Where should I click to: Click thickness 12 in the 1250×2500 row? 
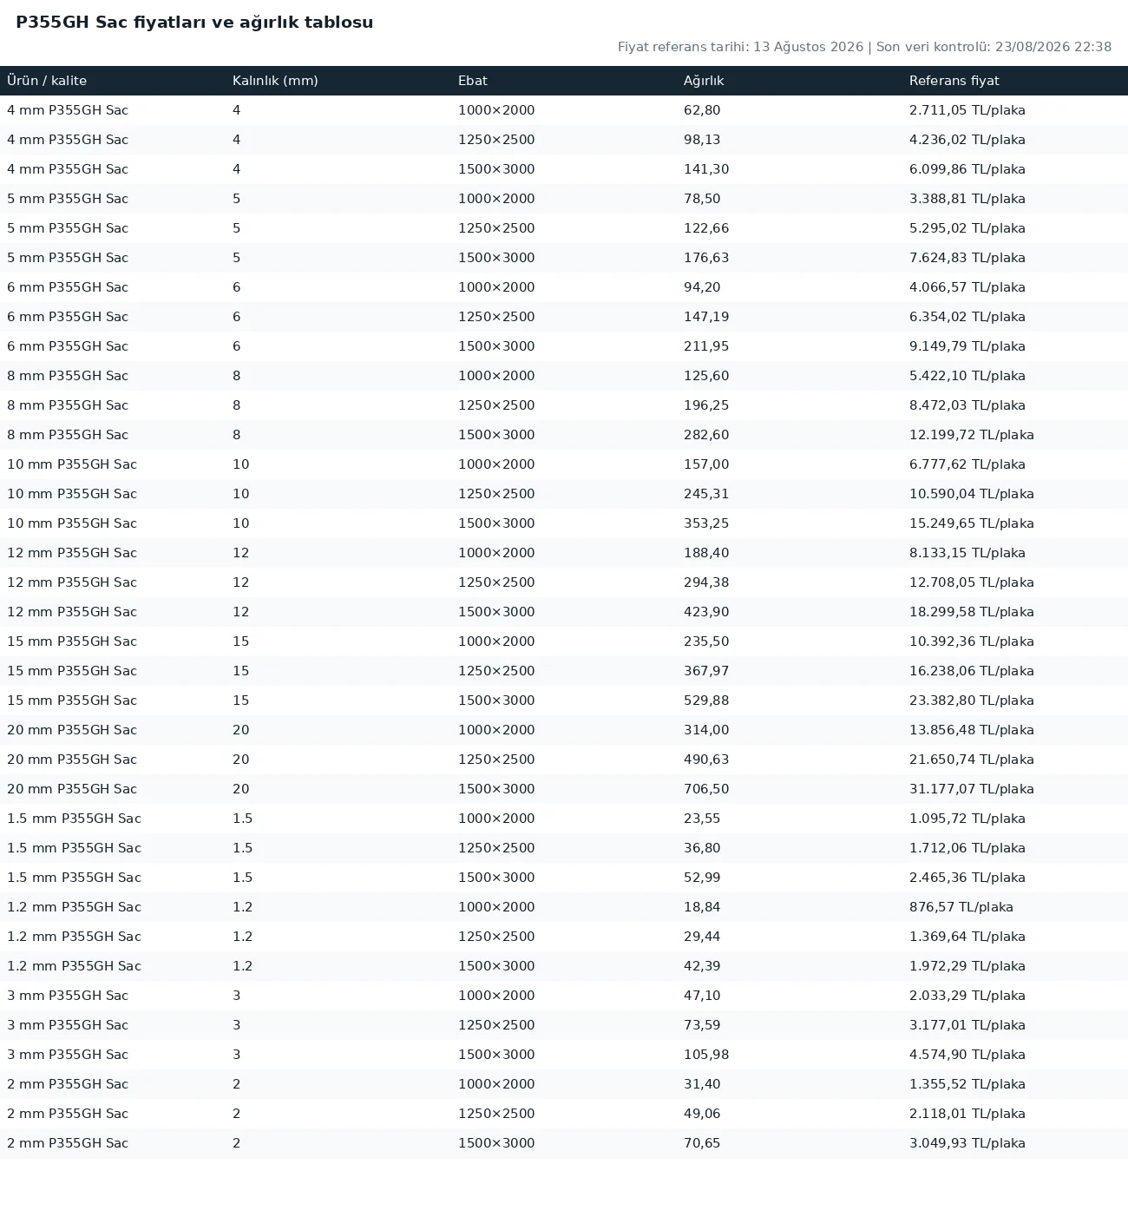[x=241, y=582]
